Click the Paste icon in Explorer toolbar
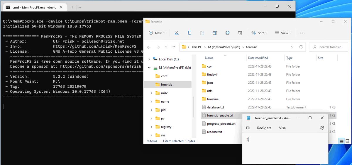 pos(202,33)
